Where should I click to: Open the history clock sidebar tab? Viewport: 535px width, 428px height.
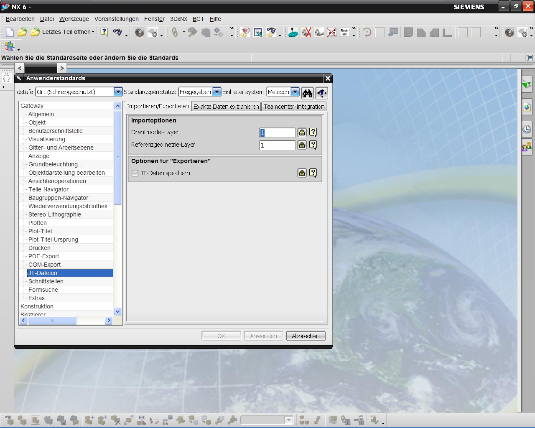click(x=527, y=129)
